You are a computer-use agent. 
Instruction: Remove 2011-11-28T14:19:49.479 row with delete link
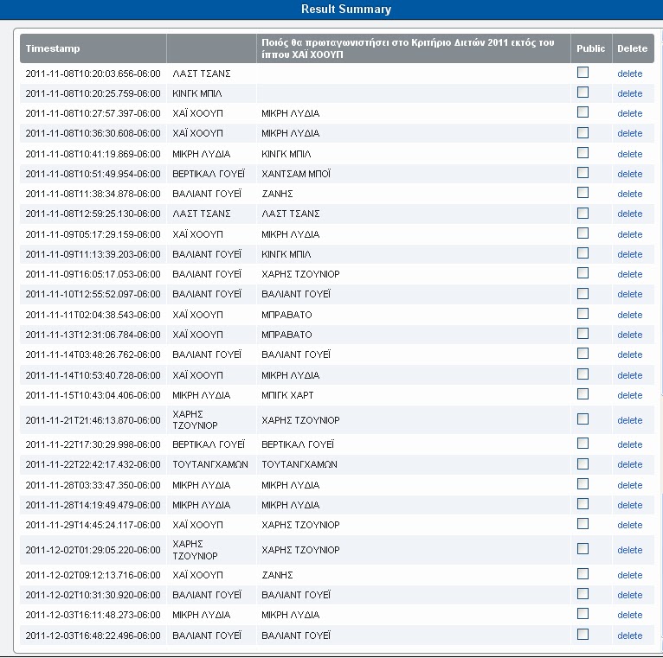(629, 505)
